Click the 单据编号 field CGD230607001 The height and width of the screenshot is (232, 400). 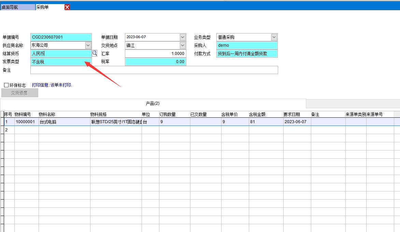[61, 37]
